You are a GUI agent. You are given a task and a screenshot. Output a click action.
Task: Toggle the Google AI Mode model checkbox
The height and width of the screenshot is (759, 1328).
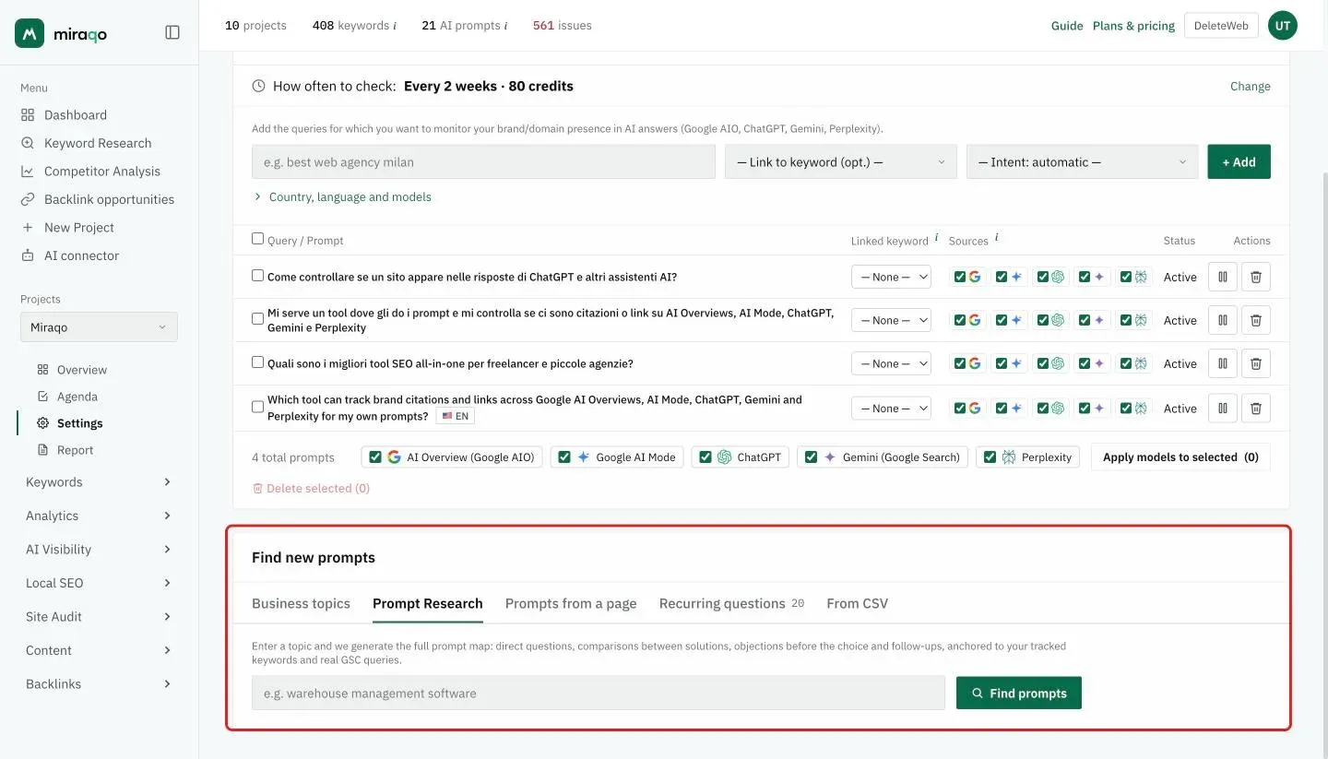(564, 457)
